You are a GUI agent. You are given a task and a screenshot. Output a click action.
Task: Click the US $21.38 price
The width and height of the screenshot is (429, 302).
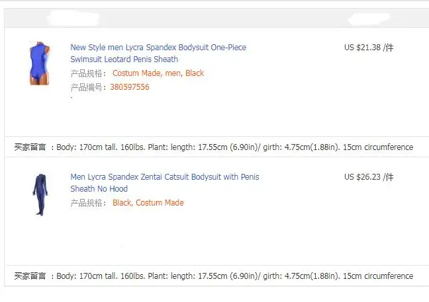click(362, 48)
